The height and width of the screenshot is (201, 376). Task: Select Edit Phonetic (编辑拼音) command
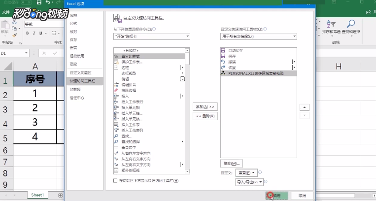pos(149,85)
